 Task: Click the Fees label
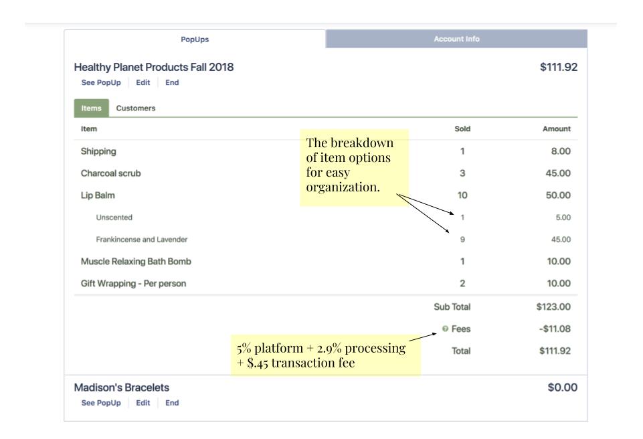461,329
